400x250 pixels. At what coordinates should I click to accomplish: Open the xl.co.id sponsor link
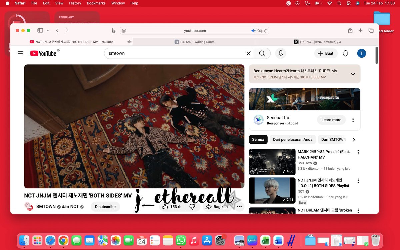[x=293, y=123]
